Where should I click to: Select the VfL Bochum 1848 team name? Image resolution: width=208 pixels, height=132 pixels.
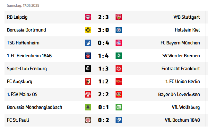pos(182,120)
